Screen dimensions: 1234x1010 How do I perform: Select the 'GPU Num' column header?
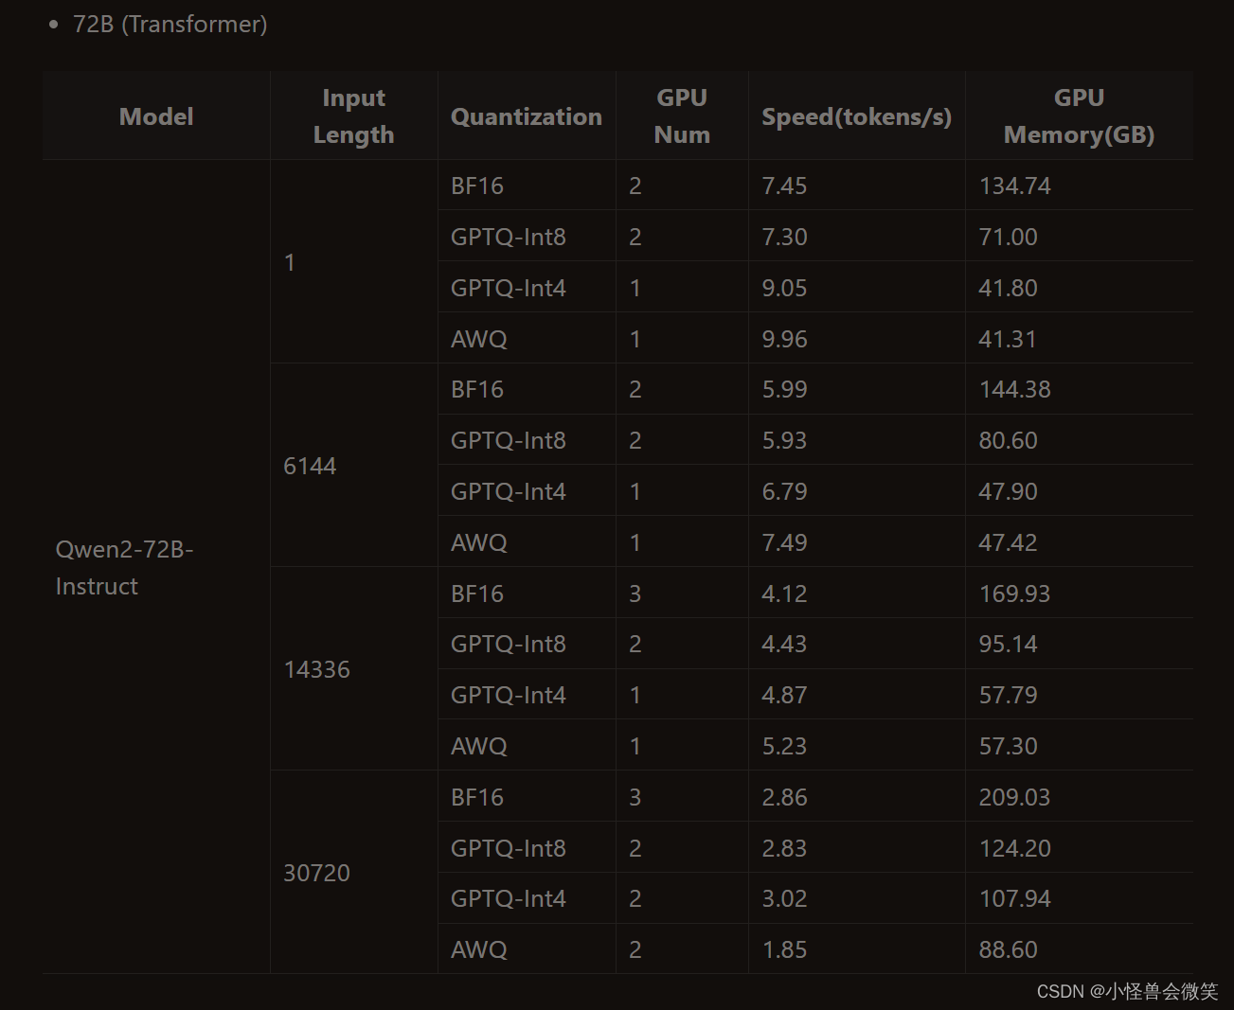(682, 116)
